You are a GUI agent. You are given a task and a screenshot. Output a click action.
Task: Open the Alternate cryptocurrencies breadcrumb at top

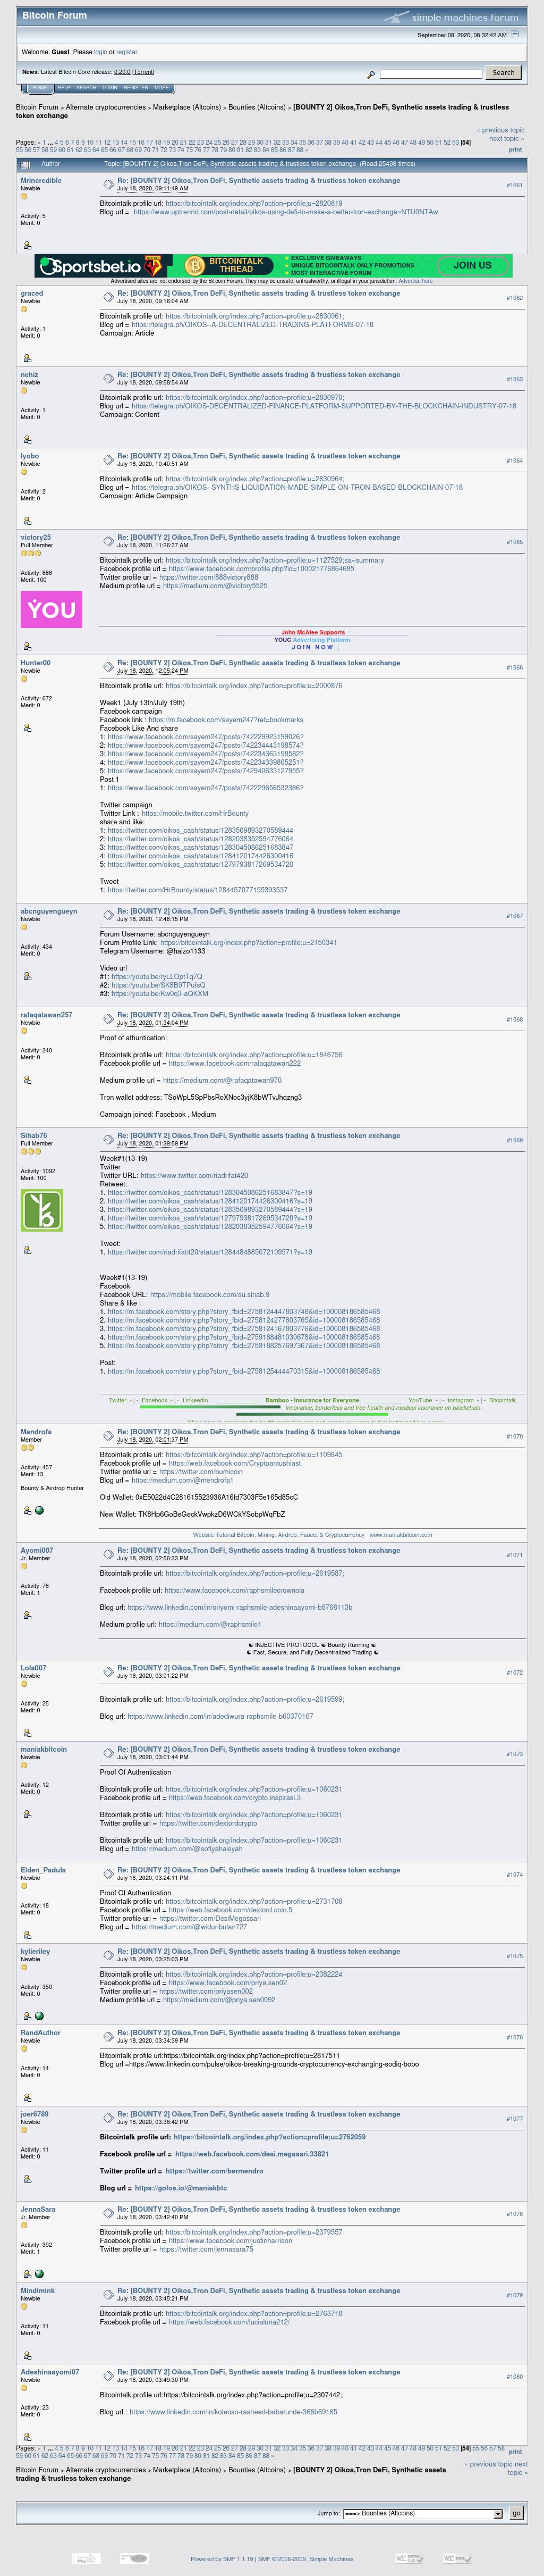(x=106, y=107)
